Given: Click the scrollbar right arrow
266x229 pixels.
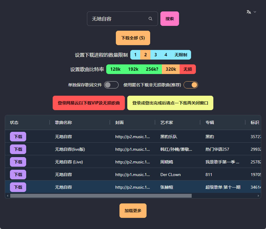Looking at the screenshot, I should [x=258, y=196].
